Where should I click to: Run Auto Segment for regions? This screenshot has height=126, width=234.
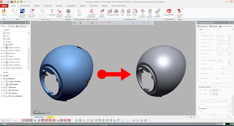[x=68, y=13]
